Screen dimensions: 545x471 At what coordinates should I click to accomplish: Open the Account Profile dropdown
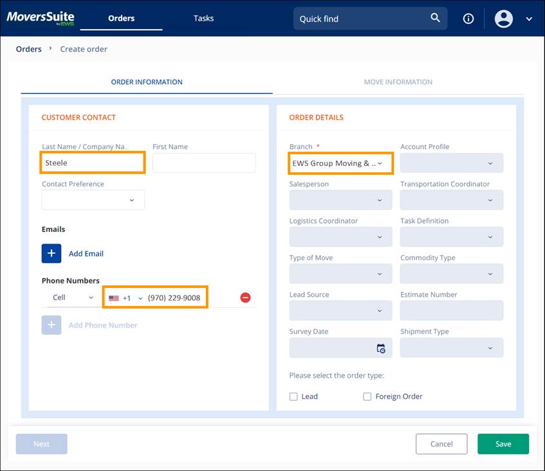coord(451,163)
